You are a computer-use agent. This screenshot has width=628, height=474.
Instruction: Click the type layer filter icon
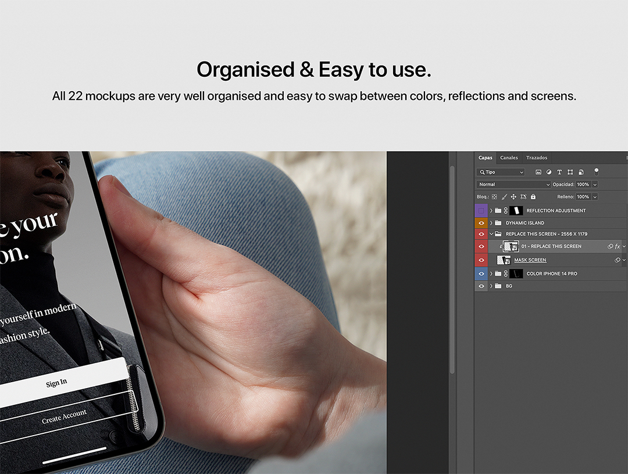point(559,173)
